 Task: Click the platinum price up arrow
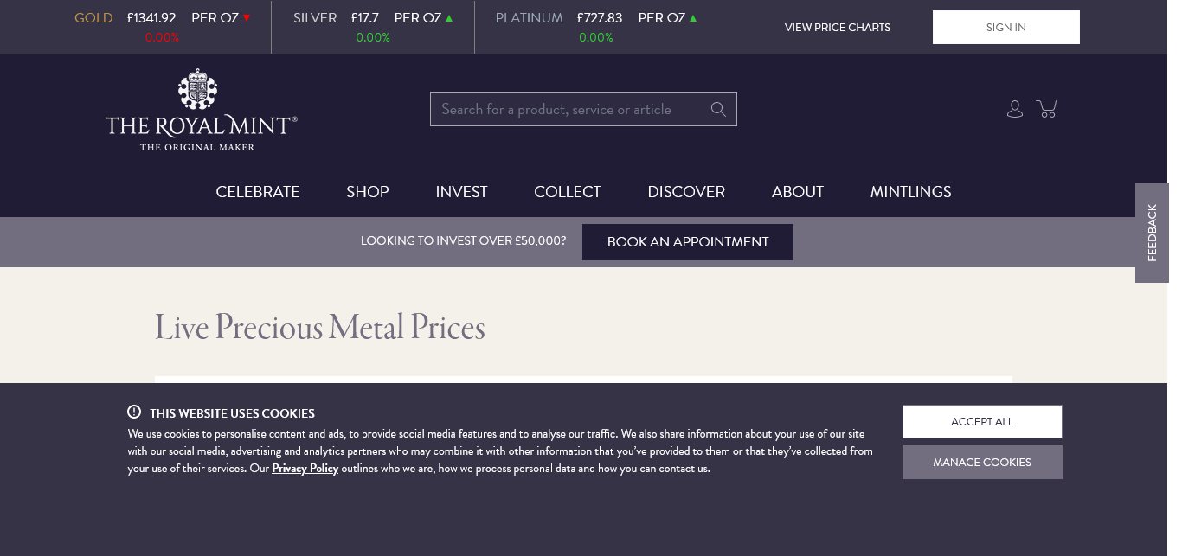[693, 18]
